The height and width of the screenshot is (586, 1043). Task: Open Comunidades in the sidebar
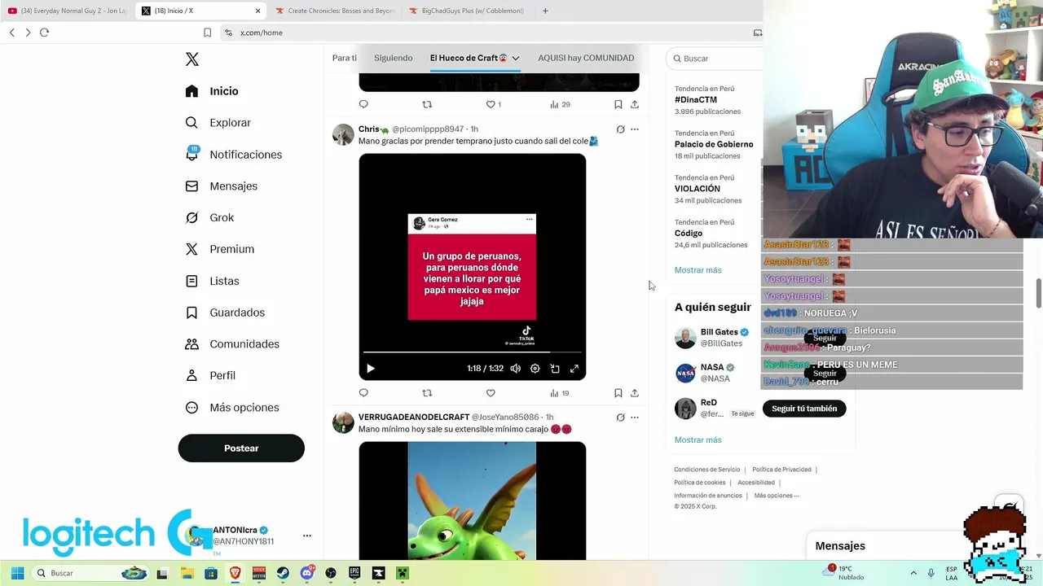[232, 344]
